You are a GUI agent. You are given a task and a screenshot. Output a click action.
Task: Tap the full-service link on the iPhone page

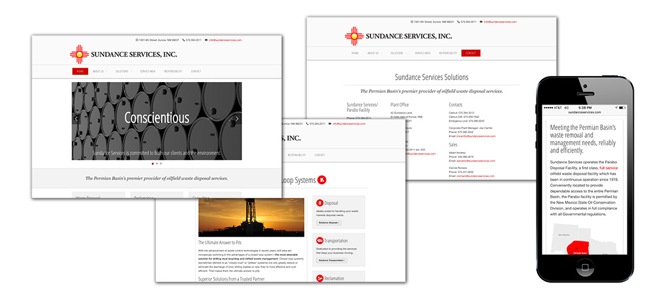tap(608, 168)
